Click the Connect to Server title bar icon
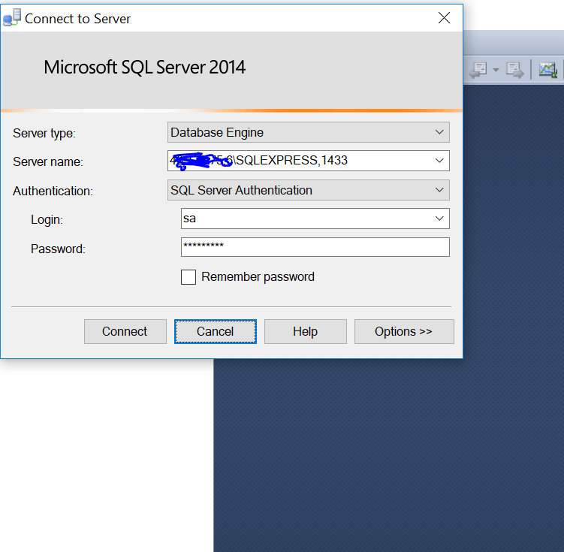564x552 pixels. 12,19
